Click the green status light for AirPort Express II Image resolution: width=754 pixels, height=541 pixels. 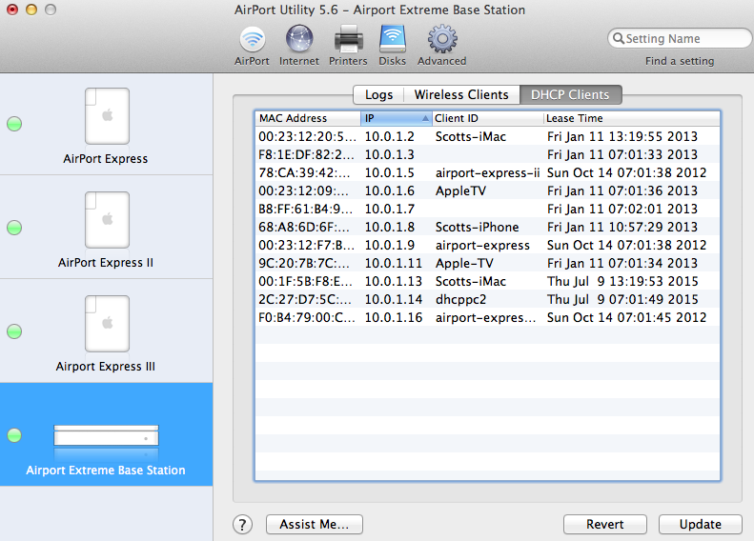[x=14, y=228]
